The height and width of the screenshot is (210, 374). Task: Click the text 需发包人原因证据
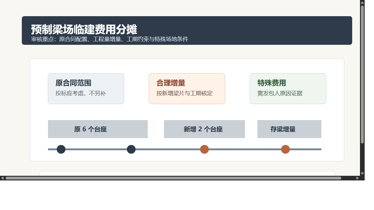pyautogui.click(x=280, y=93)
